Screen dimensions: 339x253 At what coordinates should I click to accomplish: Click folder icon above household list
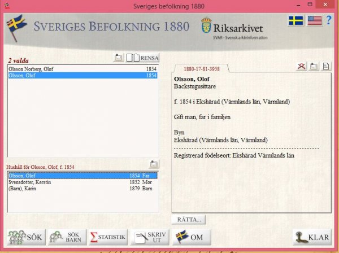(154, 164)
